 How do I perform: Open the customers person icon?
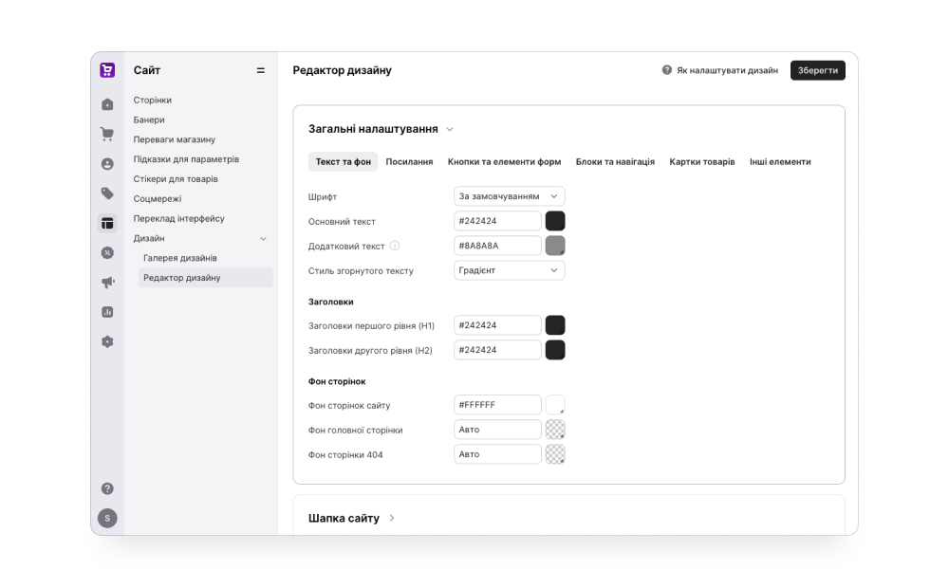tap(107, 163)
